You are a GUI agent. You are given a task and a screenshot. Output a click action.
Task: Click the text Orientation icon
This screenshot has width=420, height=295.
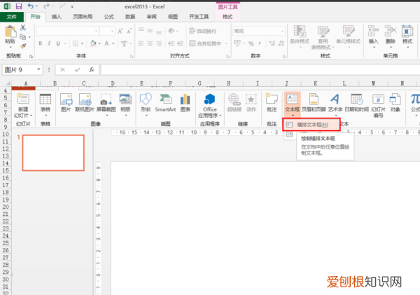pyautogui.click(x=171, y=31)
